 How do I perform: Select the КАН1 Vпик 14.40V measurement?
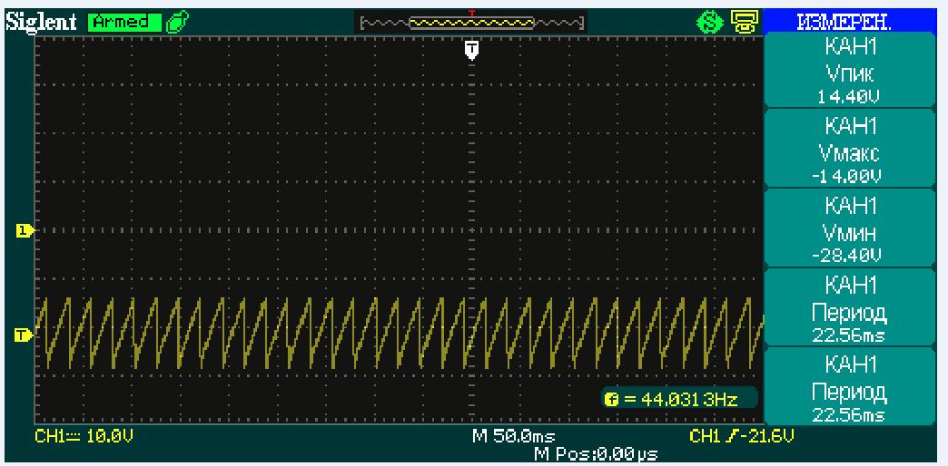tap(851, 70)
